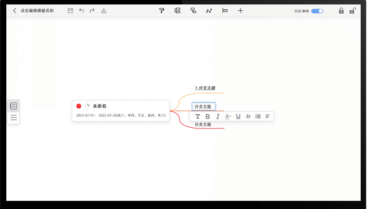This screenshot has width=367, height=209.
Task: Click the editable 分支主题 text field
Action: coord(204,106)
